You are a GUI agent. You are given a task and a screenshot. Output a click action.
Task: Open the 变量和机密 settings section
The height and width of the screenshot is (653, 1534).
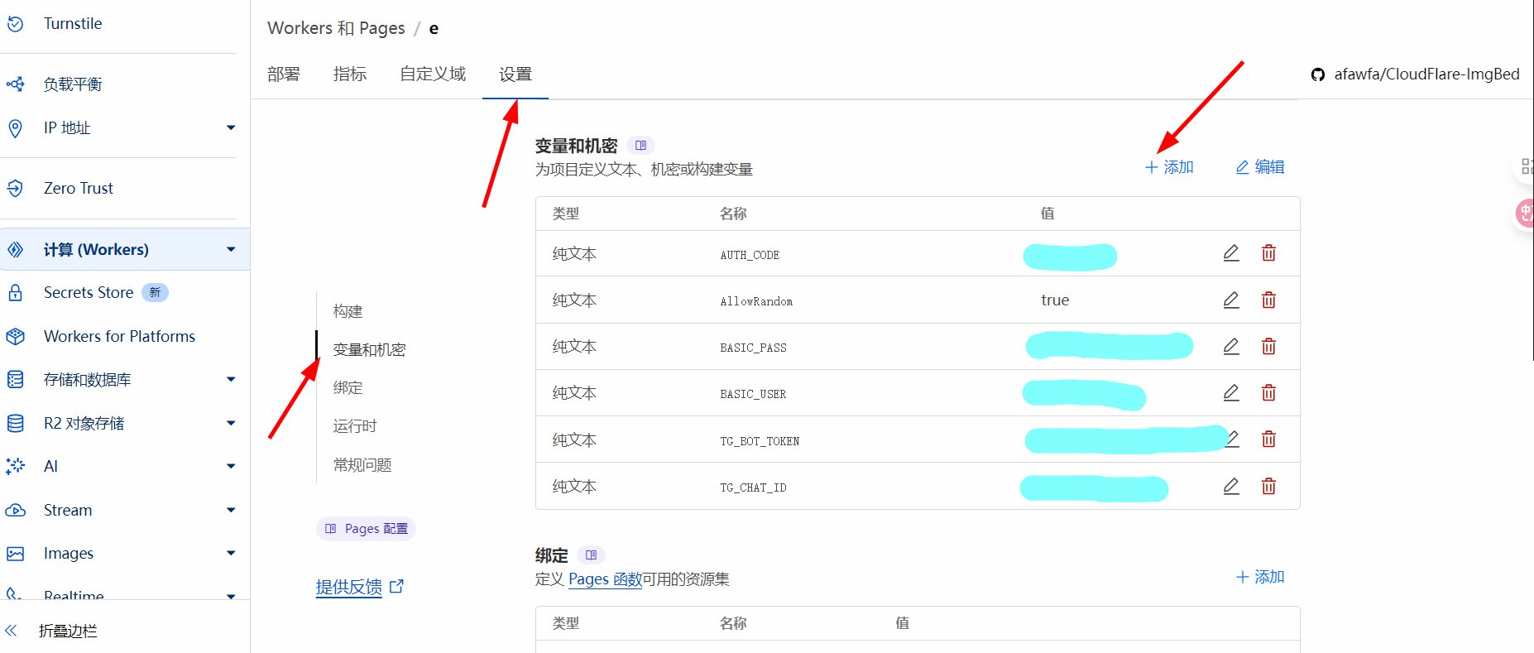(369, 349)
